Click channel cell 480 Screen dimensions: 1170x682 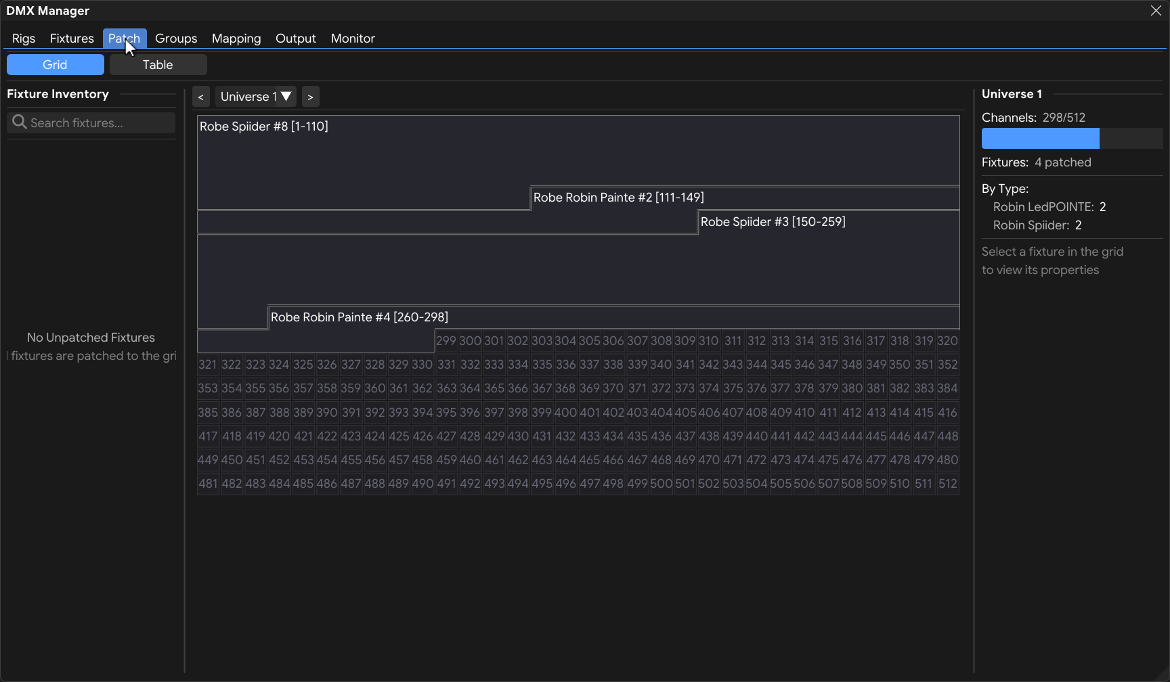pyautogui.click(x=947, y=460)
